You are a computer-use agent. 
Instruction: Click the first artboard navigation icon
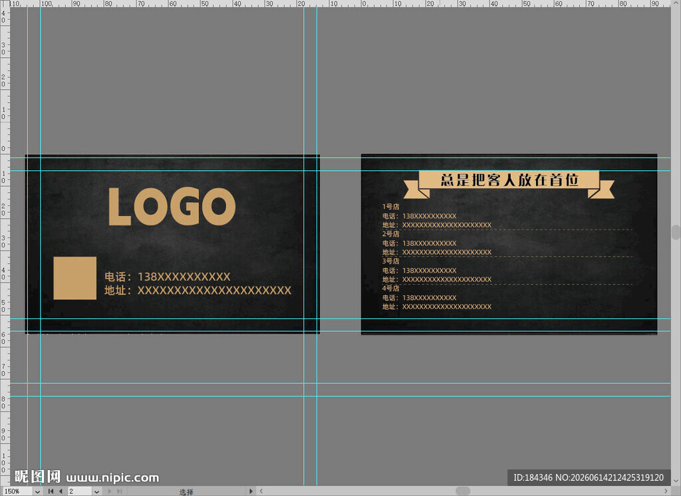click(x=51, y=491)
